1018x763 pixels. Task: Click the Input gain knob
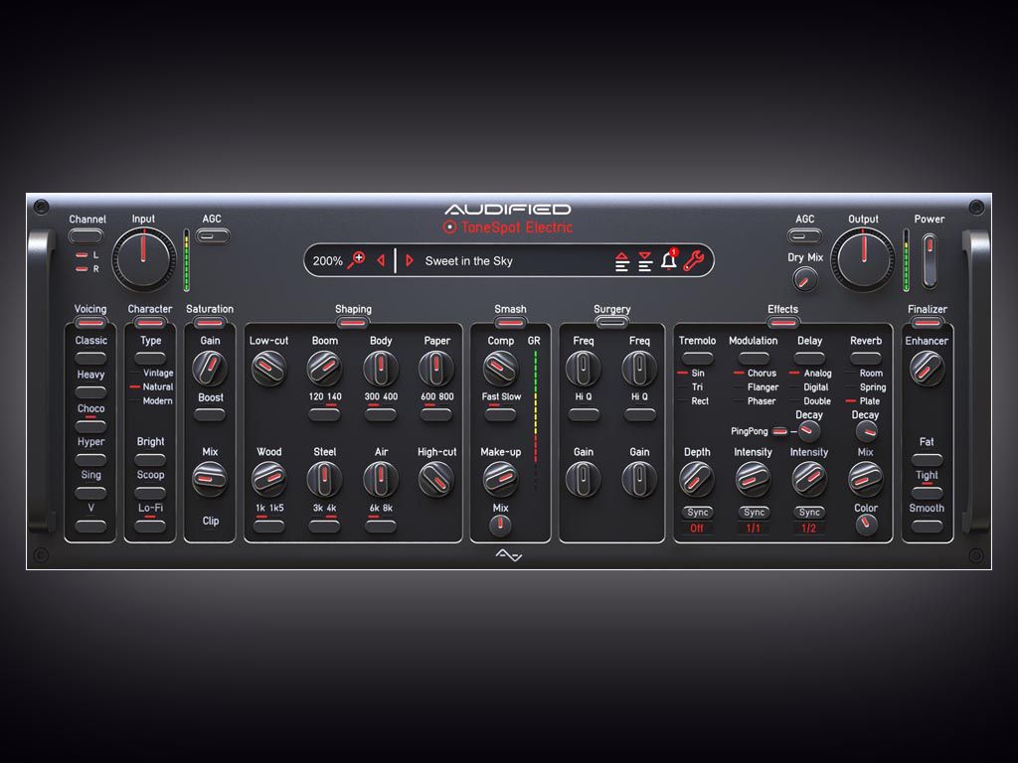pyautogui.click(x=143, y=259)
